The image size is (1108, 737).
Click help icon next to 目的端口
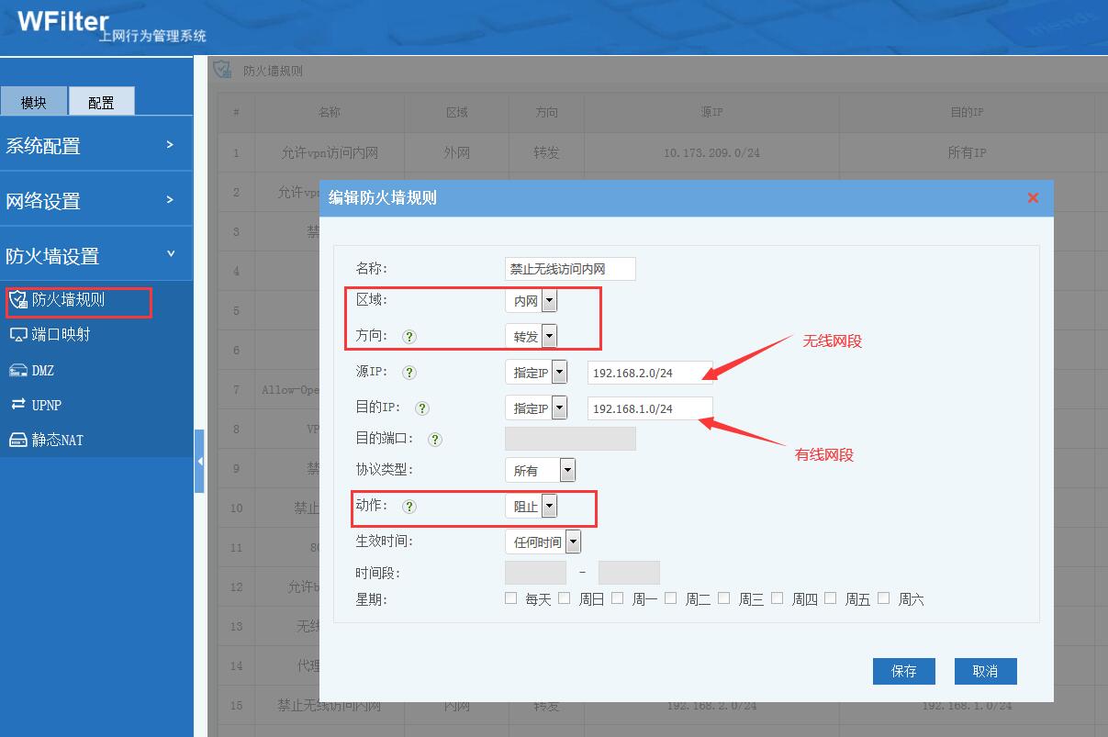[x=435, y=440]
